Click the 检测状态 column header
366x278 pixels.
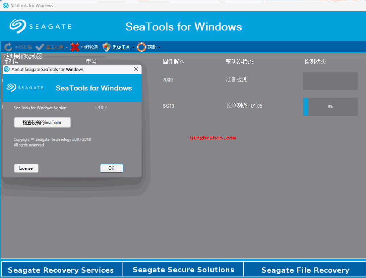(315, 61)
